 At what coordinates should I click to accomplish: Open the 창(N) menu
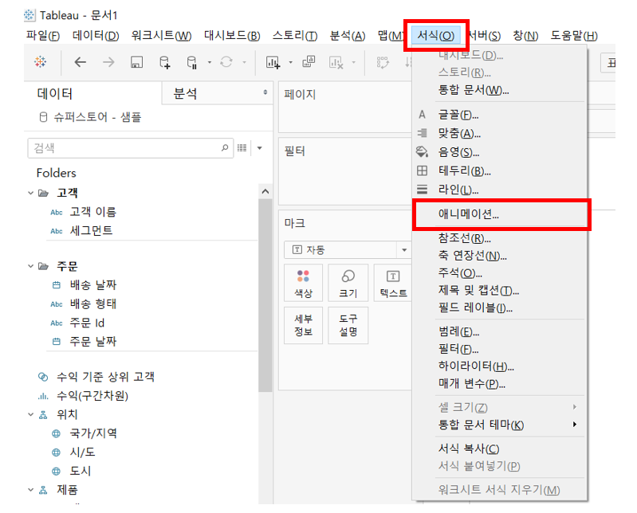pyautogui.click(x=525, y=36)
